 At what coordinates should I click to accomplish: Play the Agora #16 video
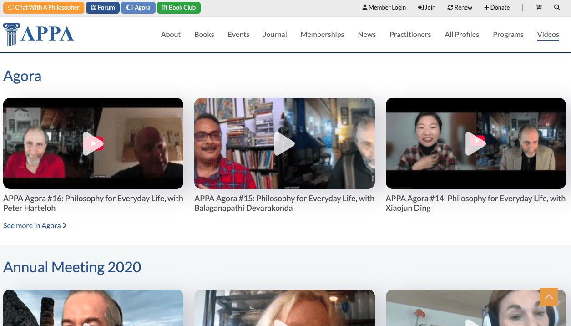click(93, 143)
